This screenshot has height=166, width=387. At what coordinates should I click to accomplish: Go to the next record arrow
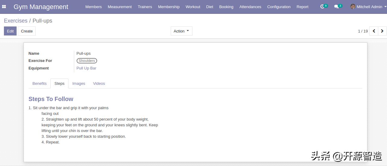382,31
